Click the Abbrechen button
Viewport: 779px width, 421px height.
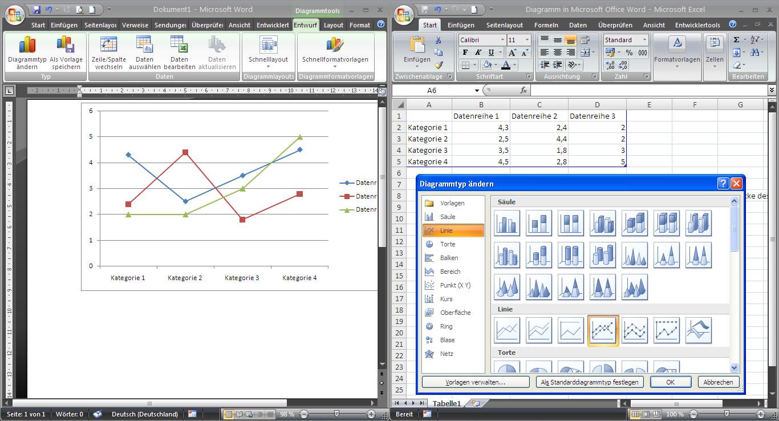[718, 382]
